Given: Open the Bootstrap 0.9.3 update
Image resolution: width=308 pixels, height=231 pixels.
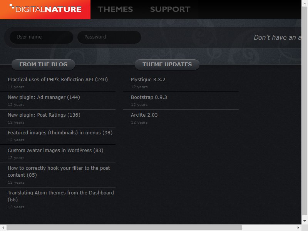Looking at the screenshot, I should pyautogui.click(x=149, y=97).
